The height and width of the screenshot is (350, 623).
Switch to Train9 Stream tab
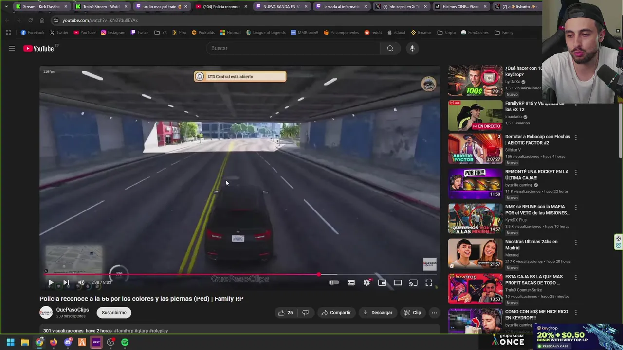(x=101, y=7)
